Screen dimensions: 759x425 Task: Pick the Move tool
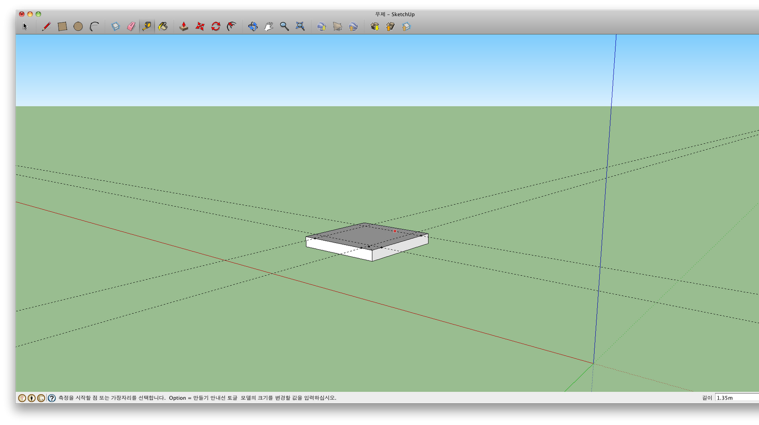pyautogui.click(x=200, y=27)
